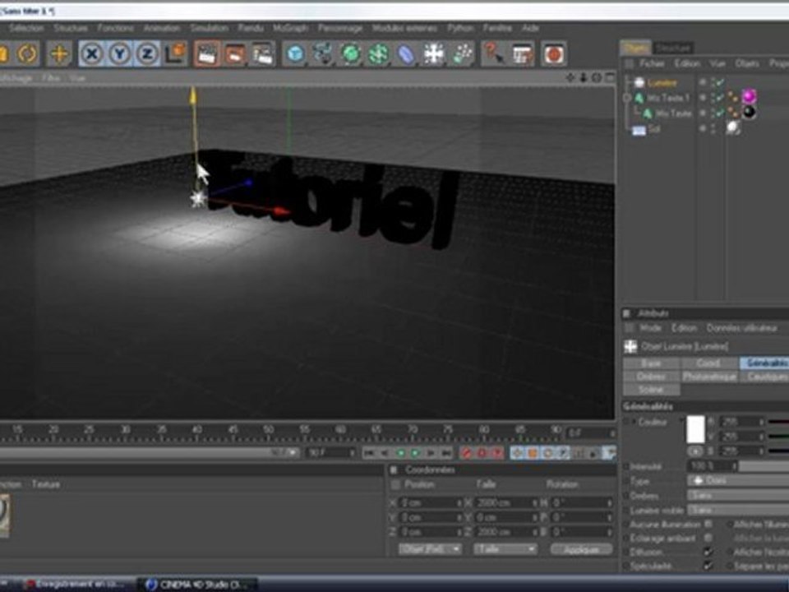The image size is (789, 592).
Task: Open the particle emitter icon
Action: tap(462, 54)
